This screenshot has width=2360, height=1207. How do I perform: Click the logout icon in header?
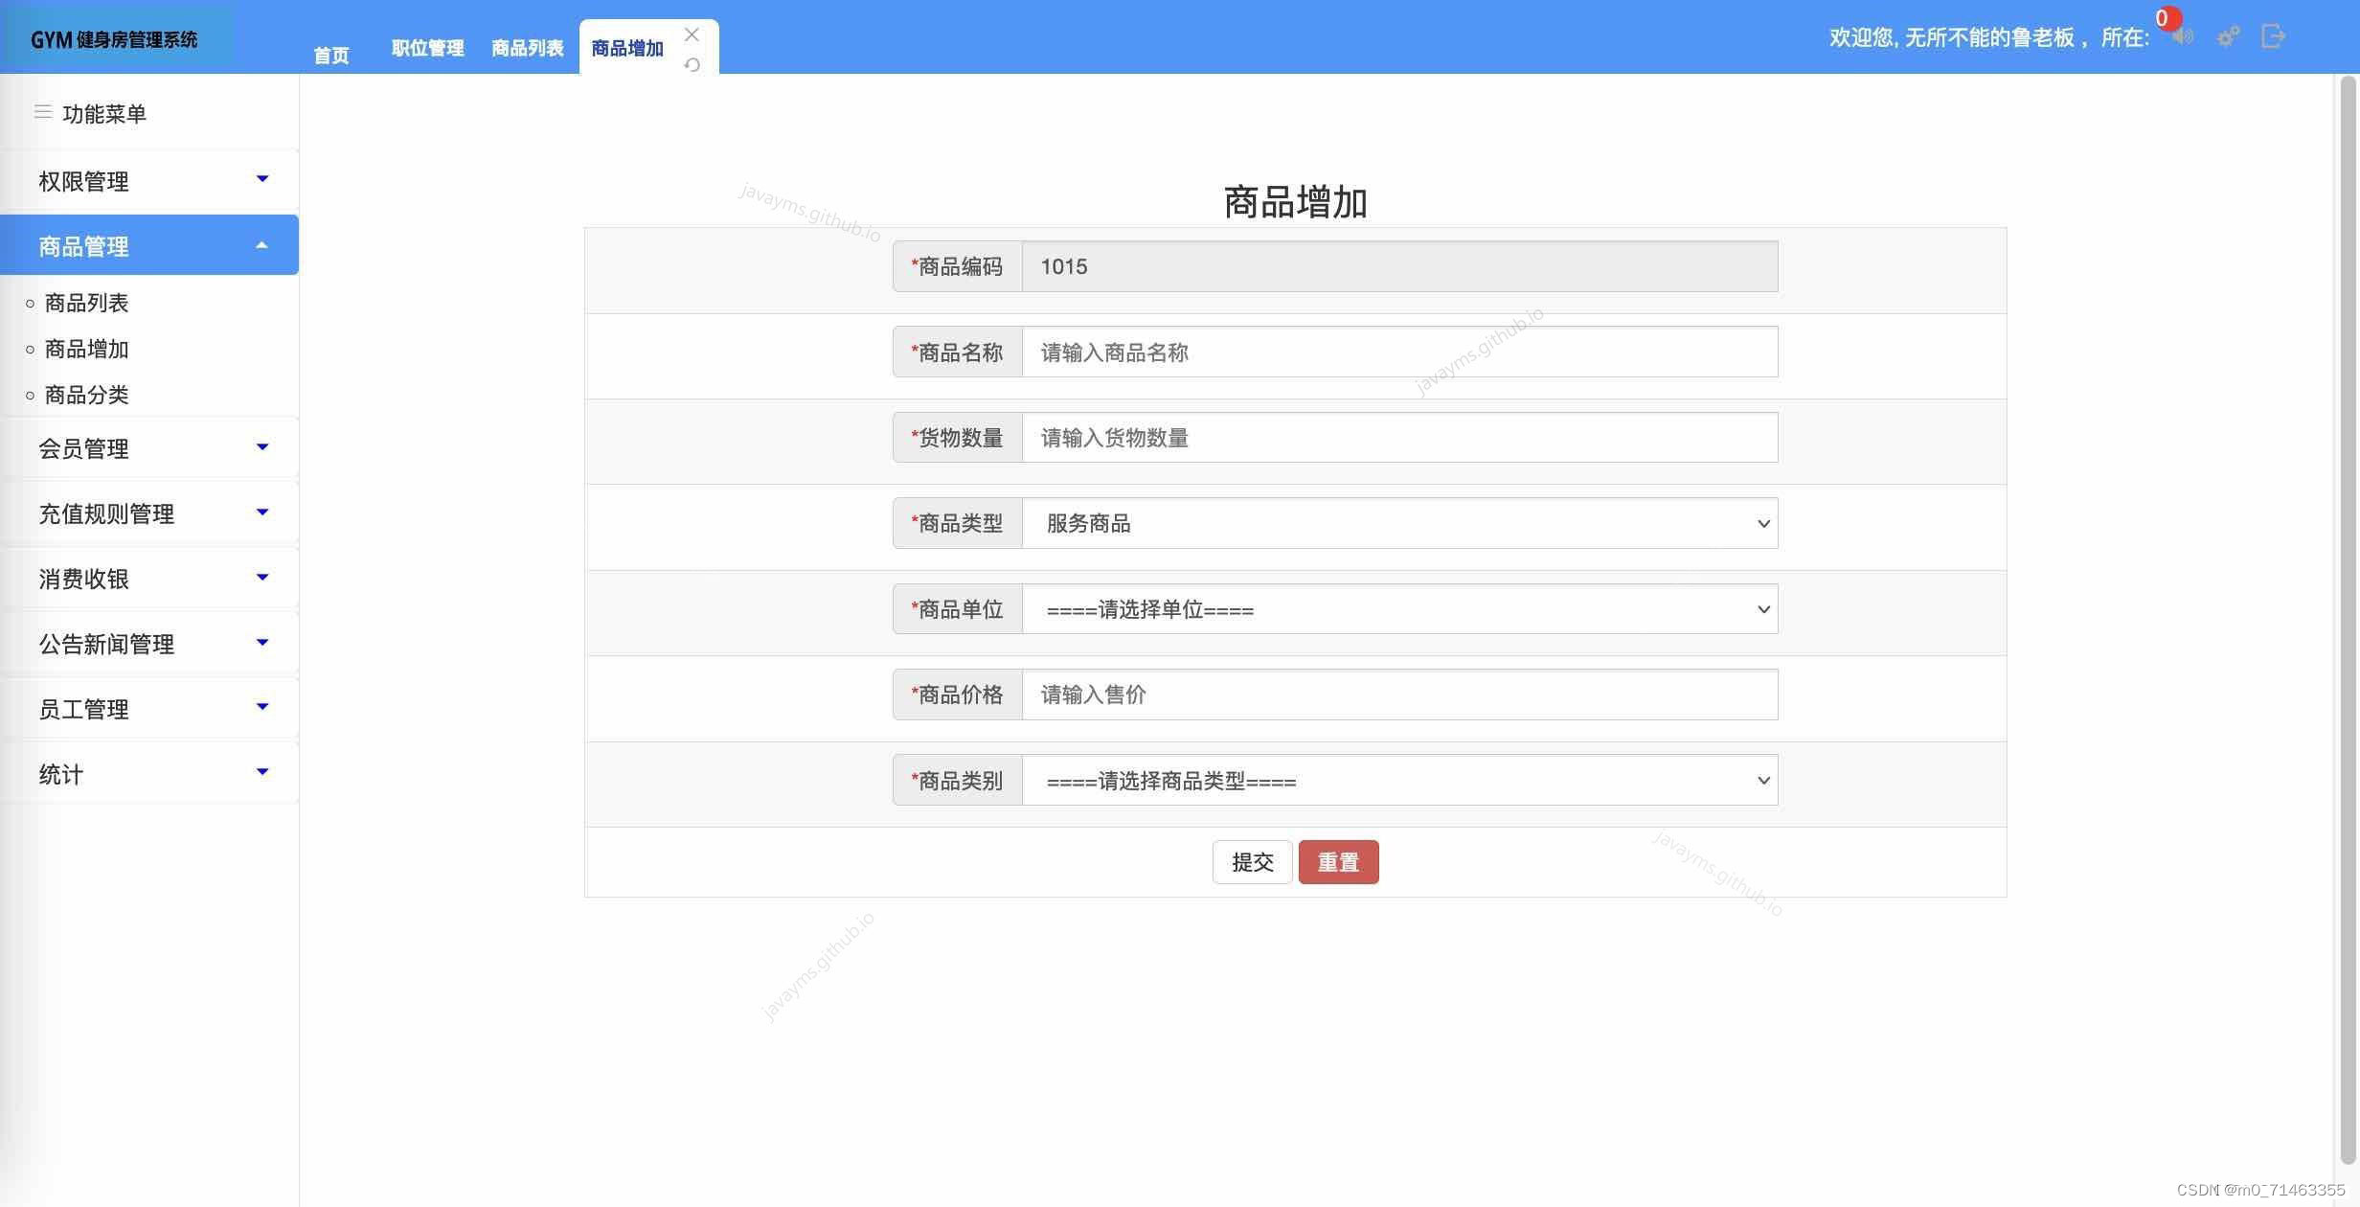(2273, 36)
